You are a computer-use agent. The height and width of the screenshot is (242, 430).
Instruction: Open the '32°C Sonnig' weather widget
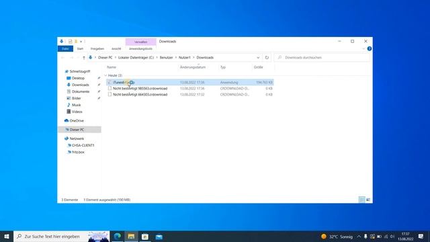click(x=337, y=237)
